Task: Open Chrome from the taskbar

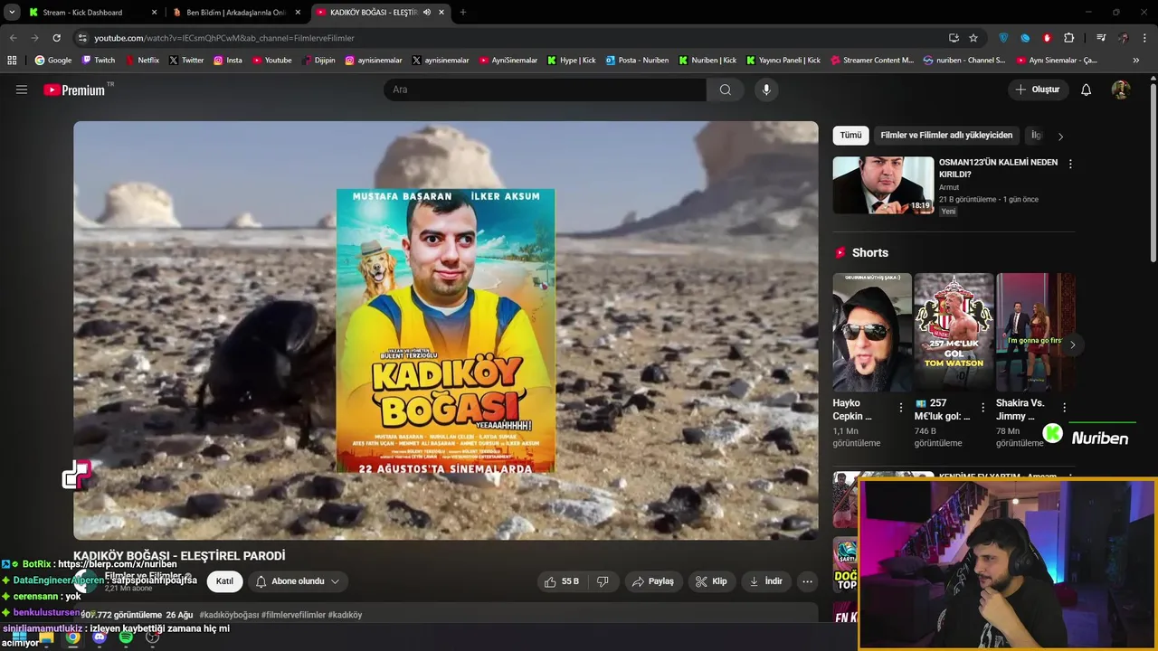Action: [72, 637]
